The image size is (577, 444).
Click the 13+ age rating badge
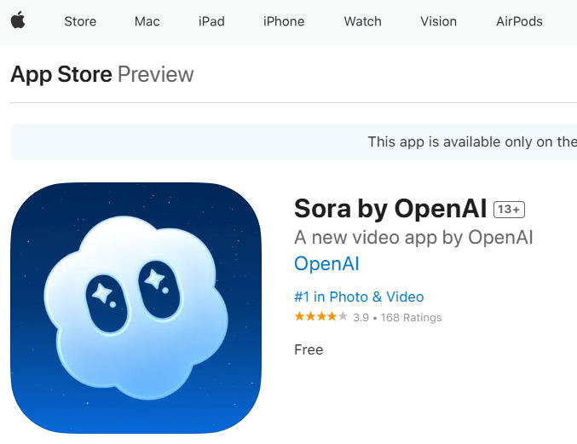point(509,210)
